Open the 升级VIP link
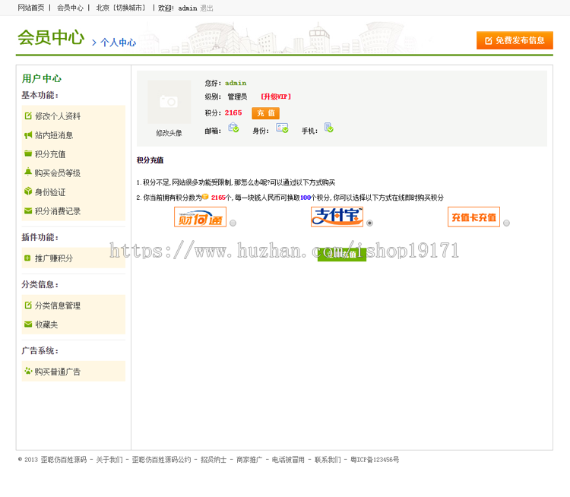This screenshot has height=497, width=570. (x=276, y=97)
